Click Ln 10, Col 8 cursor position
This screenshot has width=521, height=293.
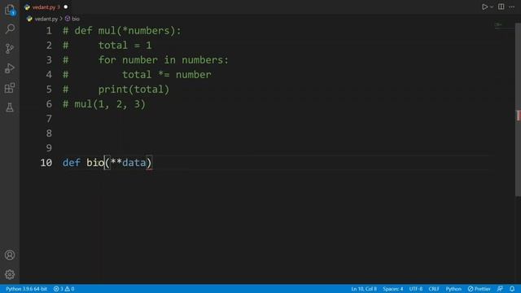point(364,289)
